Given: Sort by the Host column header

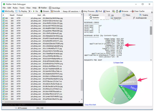Looking at the screenshot, I should [x=33, y=15].
